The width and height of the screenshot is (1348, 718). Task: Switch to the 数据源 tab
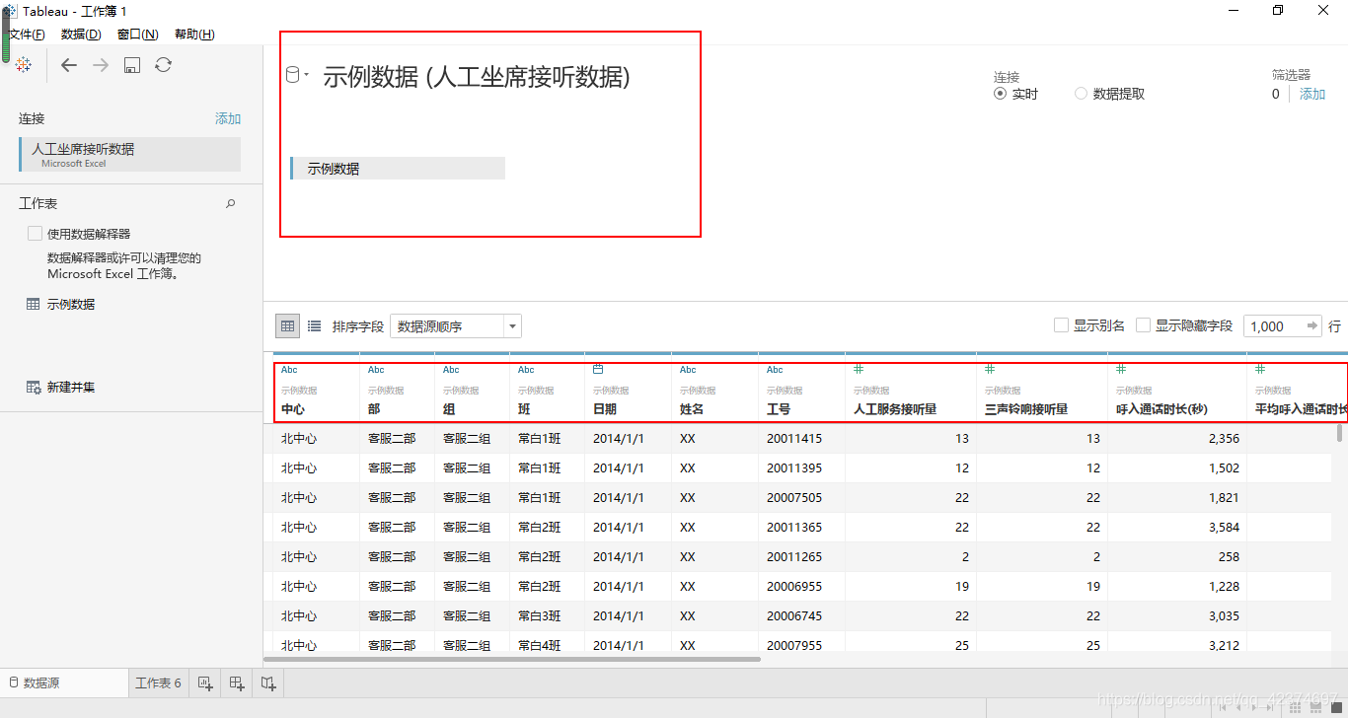point(64,682)
